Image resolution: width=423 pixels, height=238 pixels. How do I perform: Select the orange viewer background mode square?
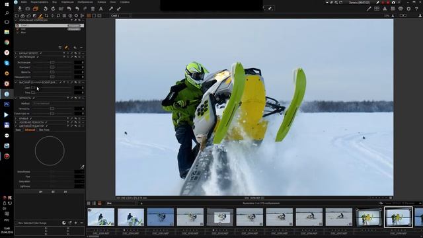pos(89,16)
